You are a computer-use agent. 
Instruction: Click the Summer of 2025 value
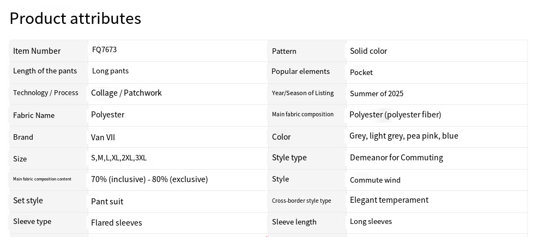(377, 93)
